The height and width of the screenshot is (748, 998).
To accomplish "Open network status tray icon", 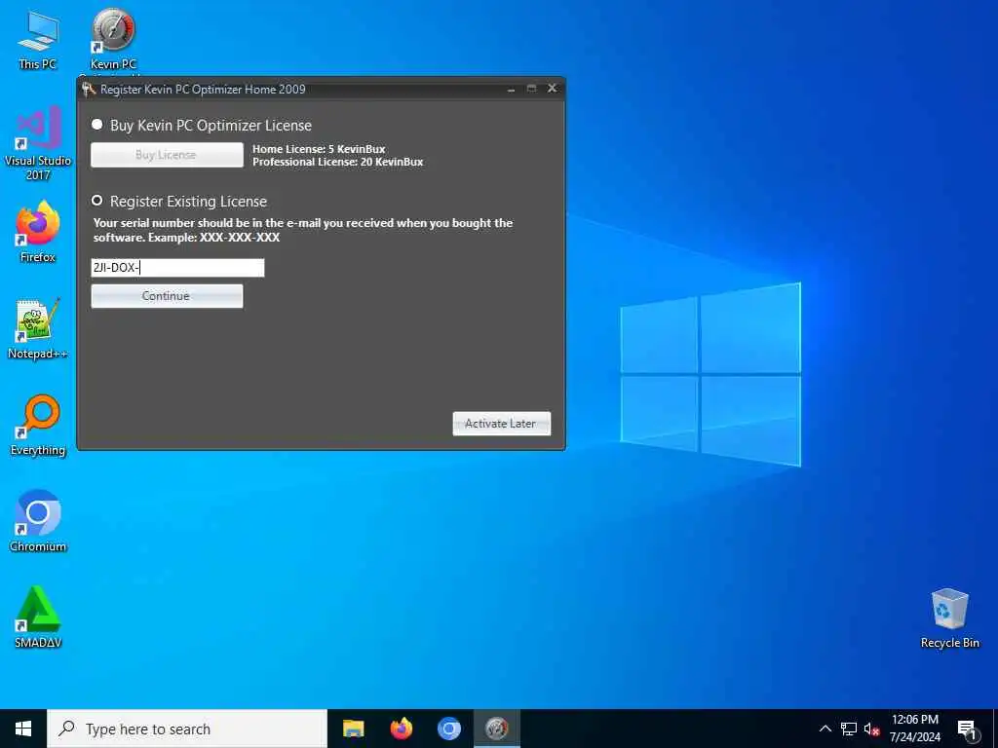I will [x=849, y=729].
